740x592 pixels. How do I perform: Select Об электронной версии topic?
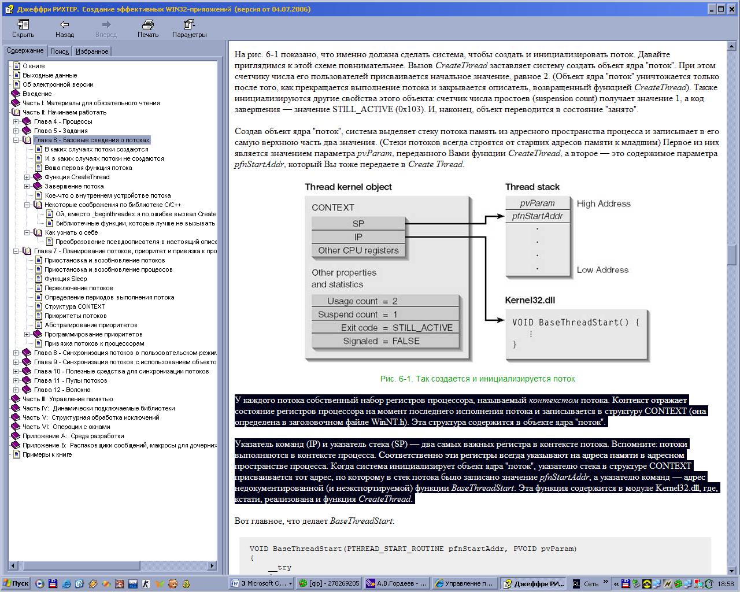[x=58, y=84]
